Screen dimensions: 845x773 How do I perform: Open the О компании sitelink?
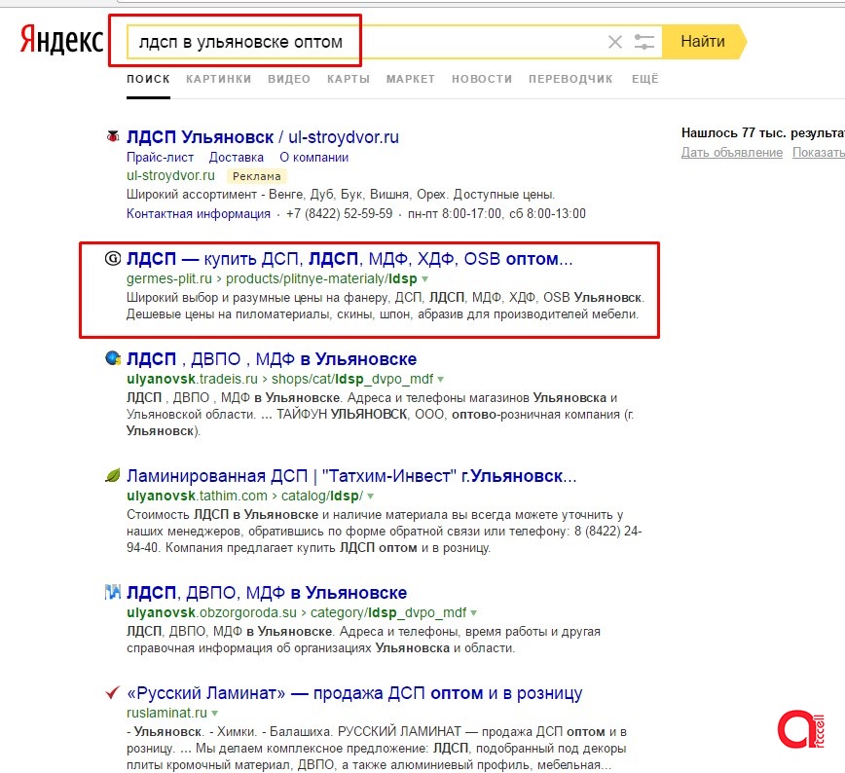pos(314,158)
